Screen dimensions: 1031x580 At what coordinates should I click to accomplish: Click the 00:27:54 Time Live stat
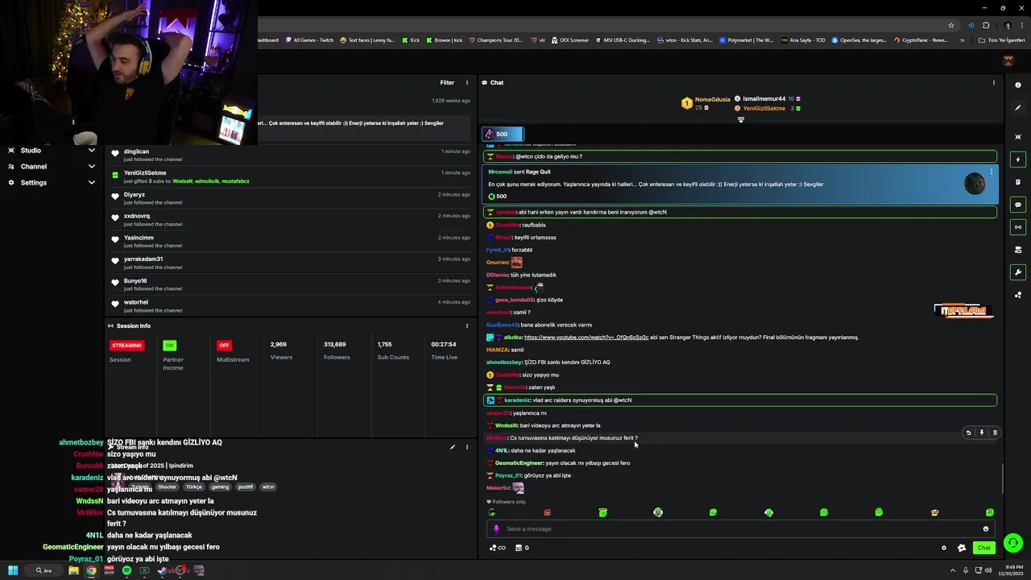pyautogui.click(x=444, y=350)
